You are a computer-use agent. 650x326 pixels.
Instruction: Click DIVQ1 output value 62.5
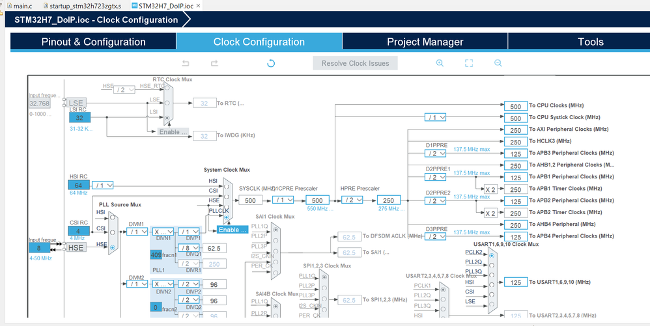point(214,249)
